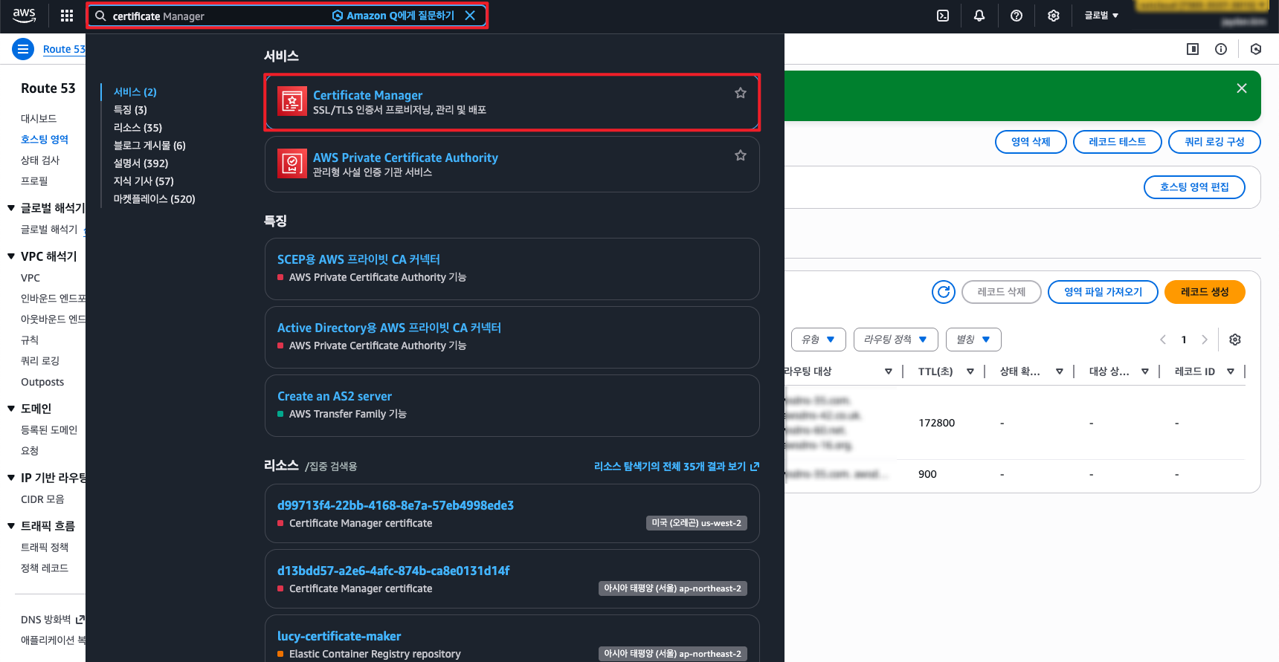1279x662 pixels.
Task: Click the 영역 삭제 button
Action: (1031, 142)
